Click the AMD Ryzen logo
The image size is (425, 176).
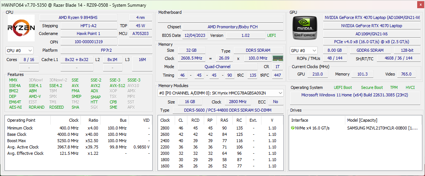[x=21, y=28]
